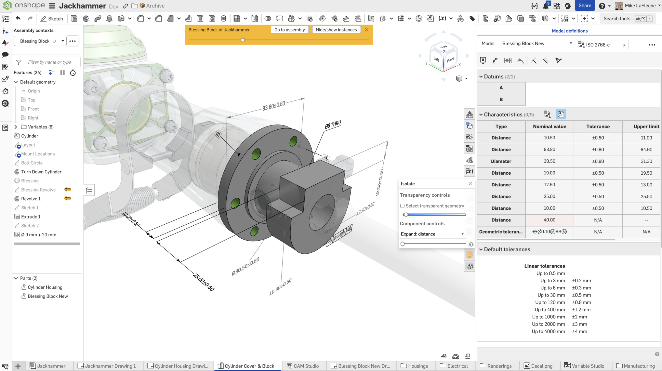Image resolution: width=662 pixels, height=371 pixels.
Task: Activate the Measure tool
Action: point(444,356)
